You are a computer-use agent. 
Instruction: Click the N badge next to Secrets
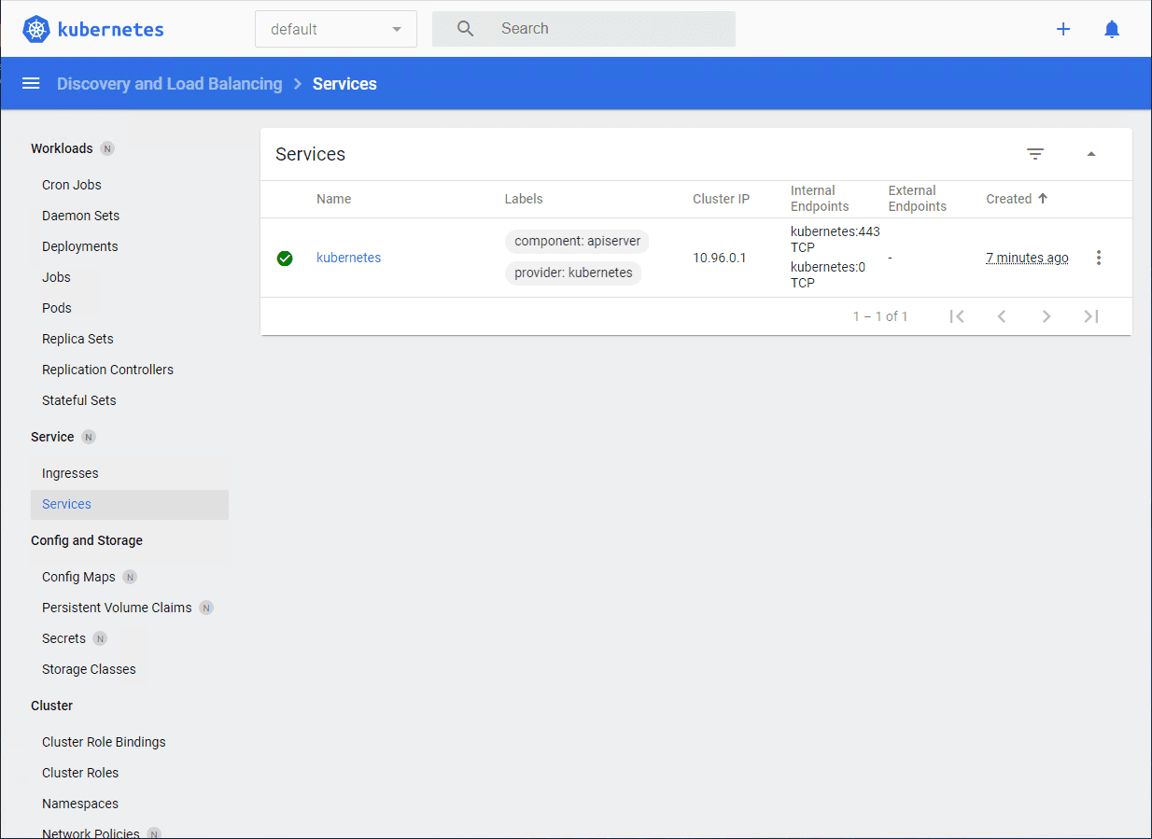[x=100, y=638]
